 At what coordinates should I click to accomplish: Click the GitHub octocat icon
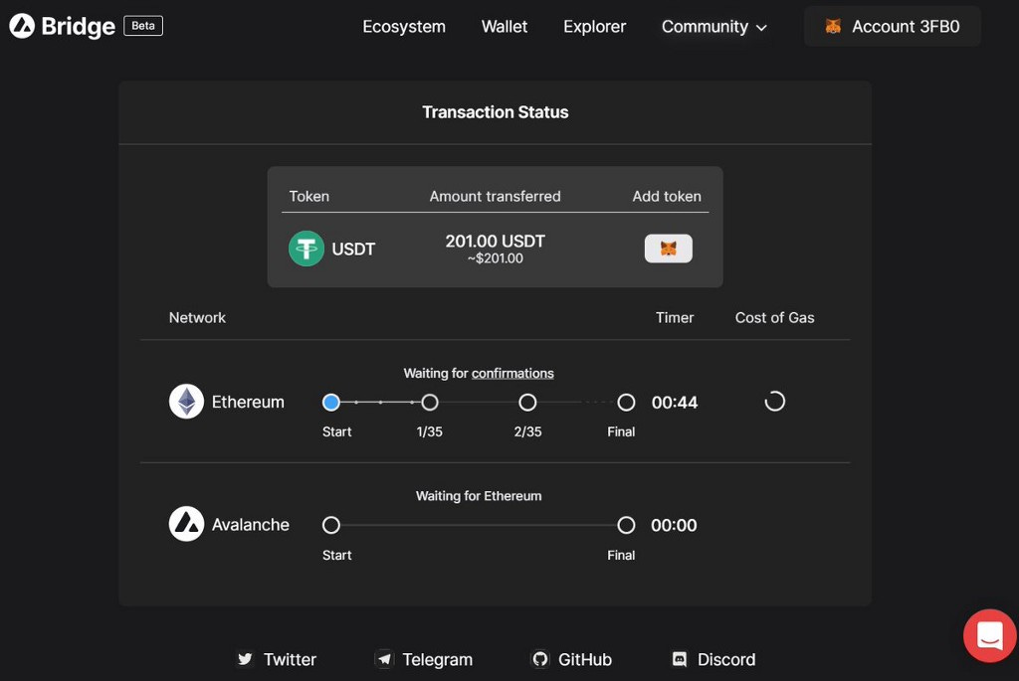(540, 659)
